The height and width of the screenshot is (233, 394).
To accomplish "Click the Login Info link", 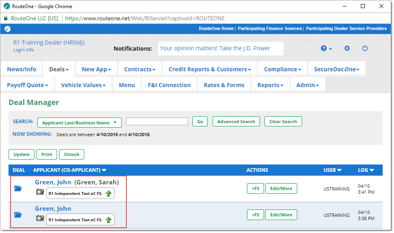I will tap(23, 50).
